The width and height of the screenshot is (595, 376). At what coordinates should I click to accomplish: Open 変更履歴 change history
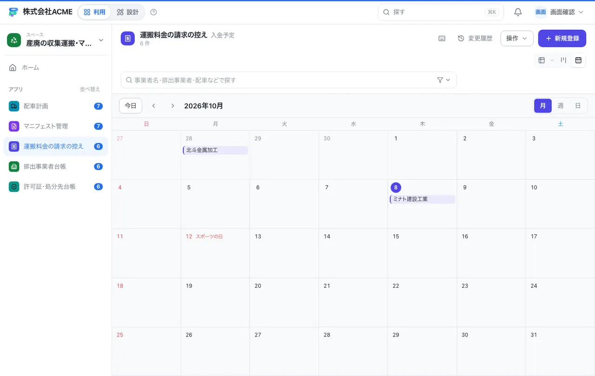click(x=475, y=38)
